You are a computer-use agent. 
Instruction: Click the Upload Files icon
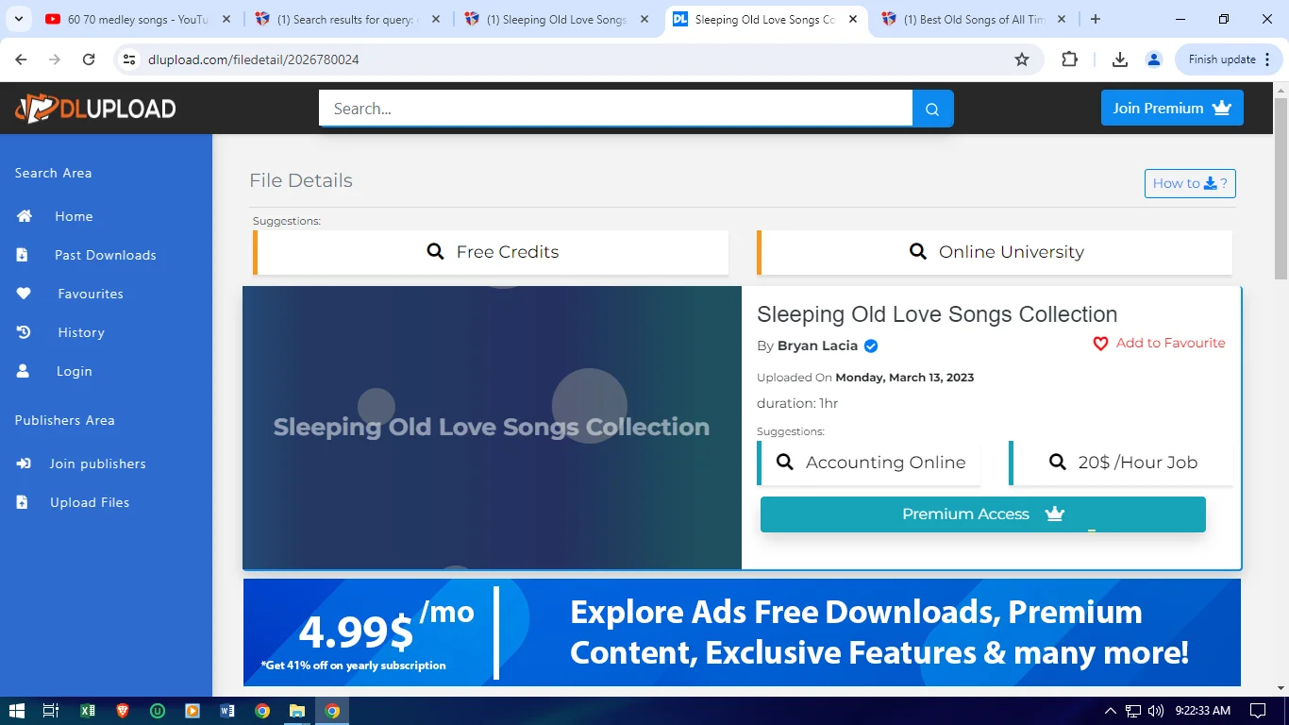click(x=23, y=502)
